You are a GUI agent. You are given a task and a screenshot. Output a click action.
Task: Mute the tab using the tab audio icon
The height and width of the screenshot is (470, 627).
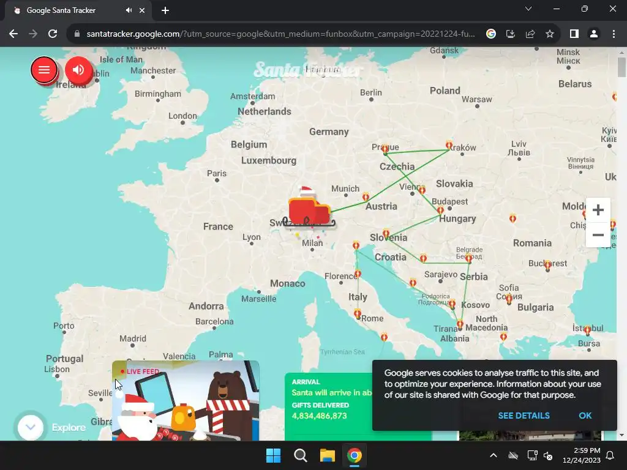(x=129, y=10)
